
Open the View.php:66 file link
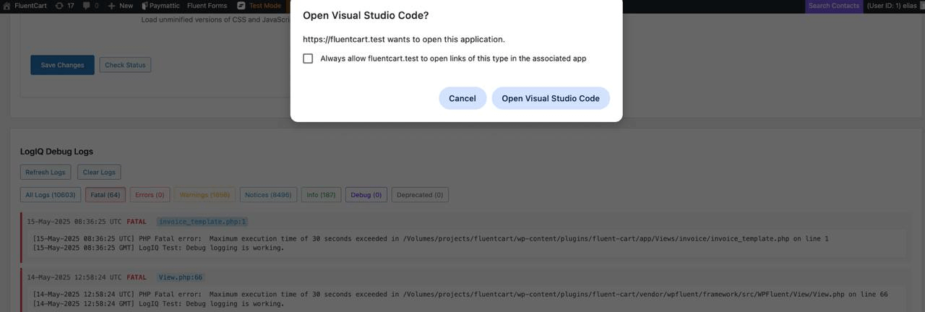pos(181,277)
